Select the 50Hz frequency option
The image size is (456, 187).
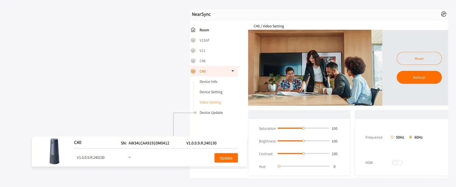click(x=392, y=137)
